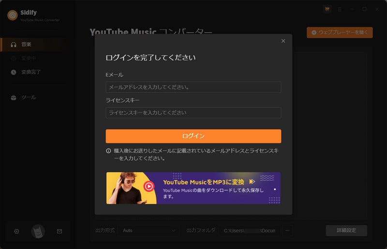The width and height of the screenshot is (387, 249).
Task: Click the toolbox icon next to ツール
Action: click(x=14, y=97)
